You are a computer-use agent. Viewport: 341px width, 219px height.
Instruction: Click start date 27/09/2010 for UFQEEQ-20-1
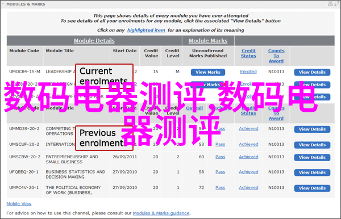[x=124, y=172]
